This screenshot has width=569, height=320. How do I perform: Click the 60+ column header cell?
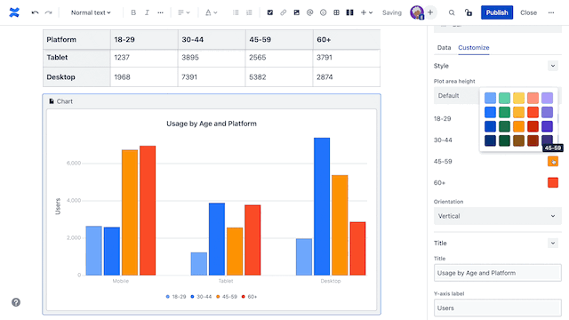click(347, 39)
